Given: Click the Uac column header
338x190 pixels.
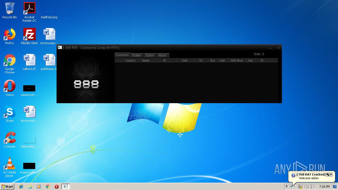Looking at the screenshot, I should [x=250, y=60].
